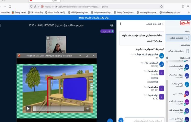This screenshot has width=191, height=122.
Task: Open the Inside Reading bookmark
Action: [x=170, y=12]
